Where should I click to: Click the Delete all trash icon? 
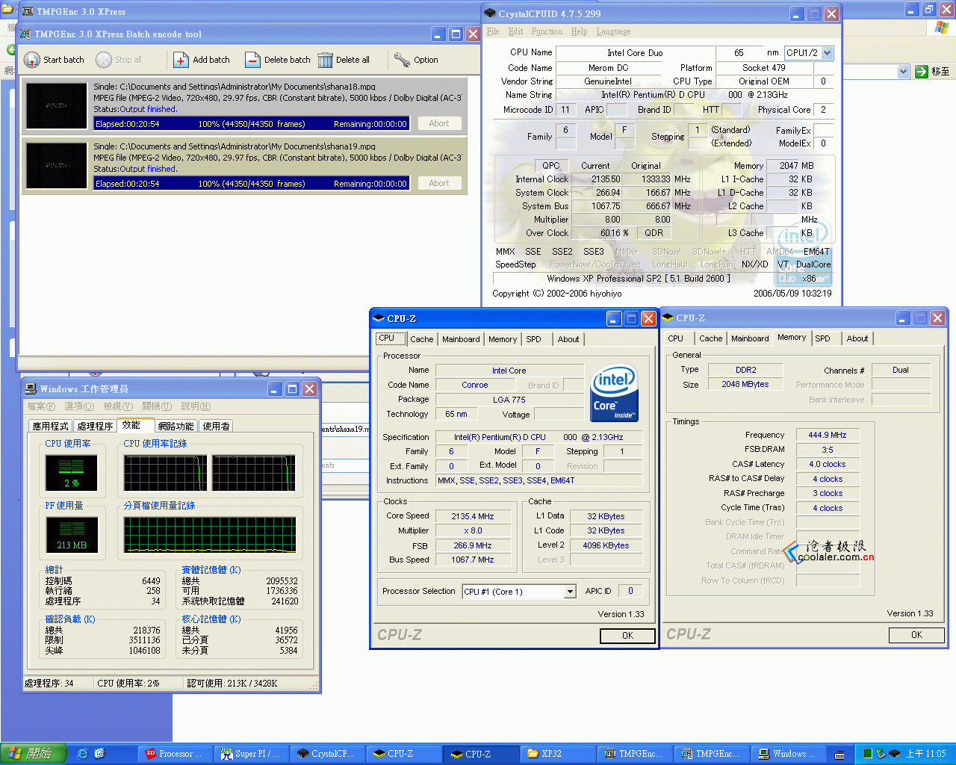click(x=325, y=60)
